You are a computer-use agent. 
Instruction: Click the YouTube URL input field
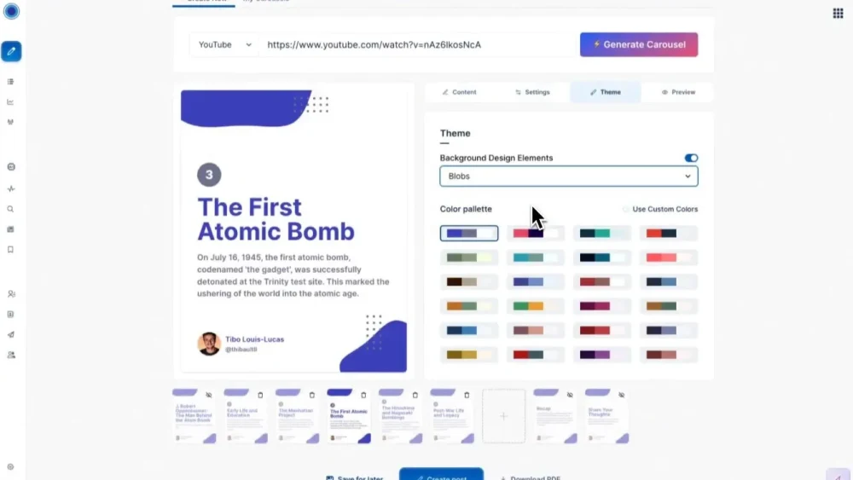(x=419, y=44)
